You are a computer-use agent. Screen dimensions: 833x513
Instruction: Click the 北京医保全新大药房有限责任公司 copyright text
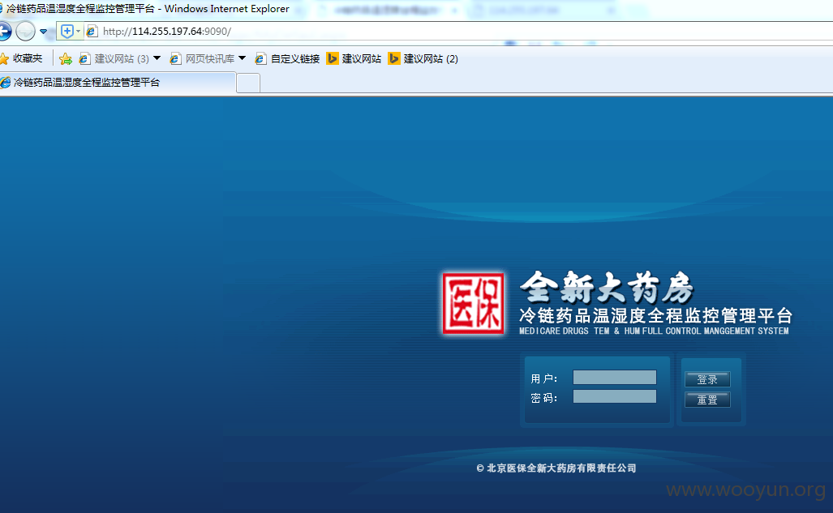click(556, 468)
